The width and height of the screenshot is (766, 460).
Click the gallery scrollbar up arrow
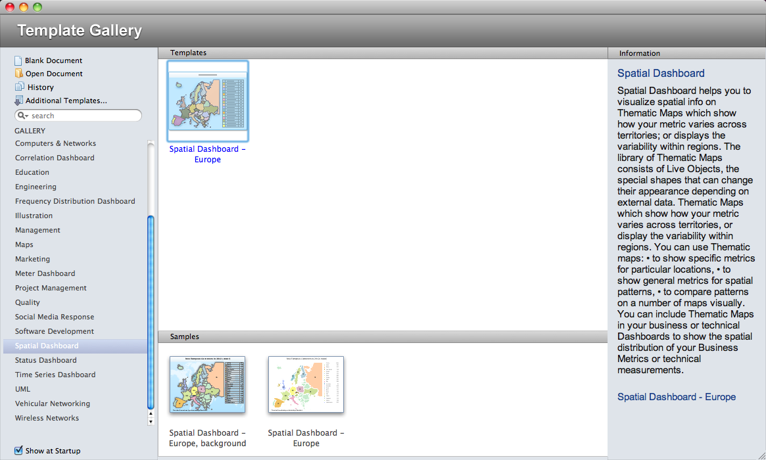pos(151,413)
